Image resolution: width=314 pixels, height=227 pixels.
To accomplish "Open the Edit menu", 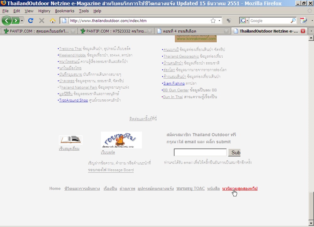I will [x=17, y=11].
